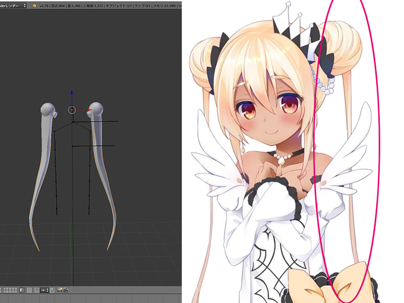Open the snap element type dropdown
The height and width of the screenshot is (303, 404).
click(45, 291)
